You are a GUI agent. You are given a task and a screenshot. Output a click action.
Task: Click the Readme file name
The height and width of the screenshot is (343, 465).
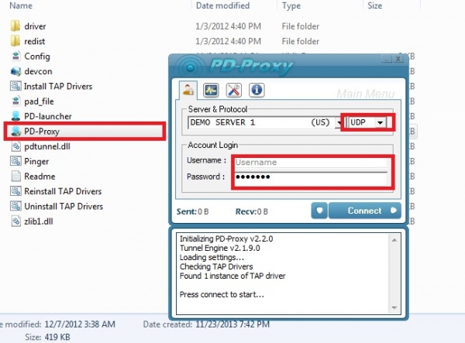tap(40, 177)
